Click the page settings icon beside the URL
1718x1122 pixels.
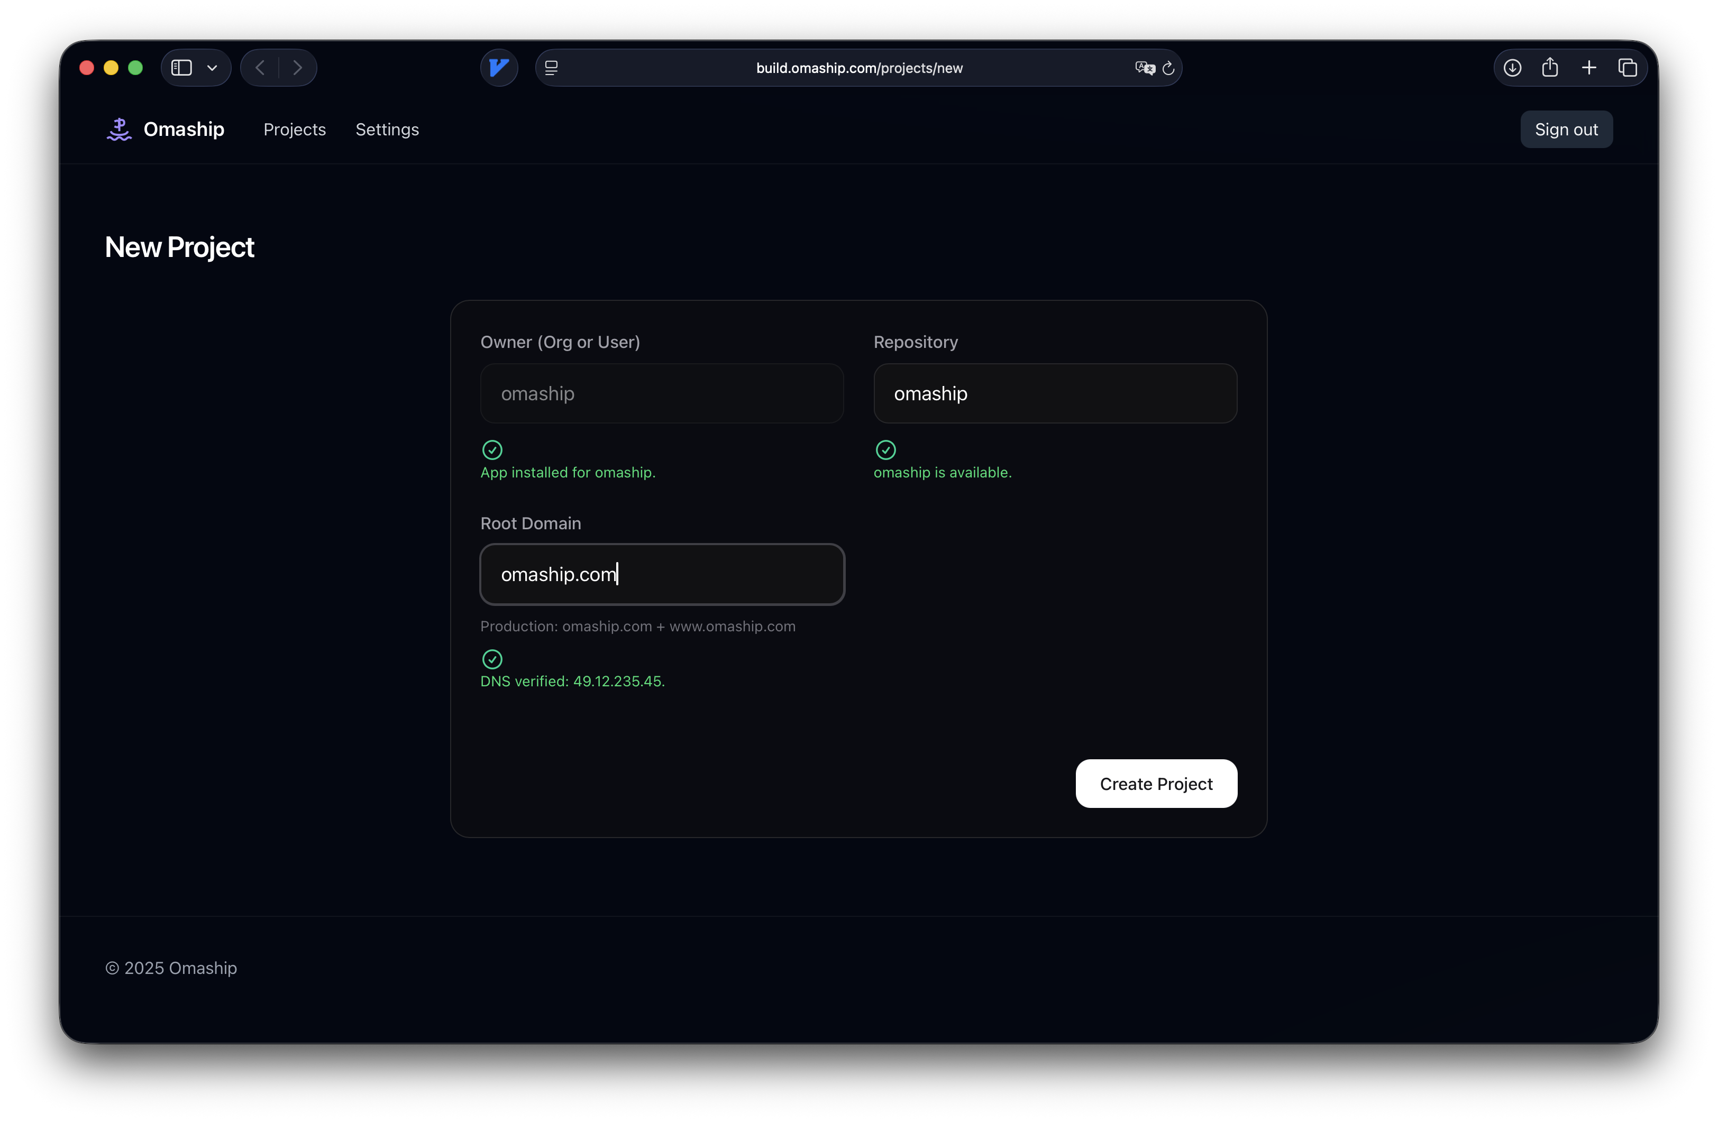click(x=552, y=67)
